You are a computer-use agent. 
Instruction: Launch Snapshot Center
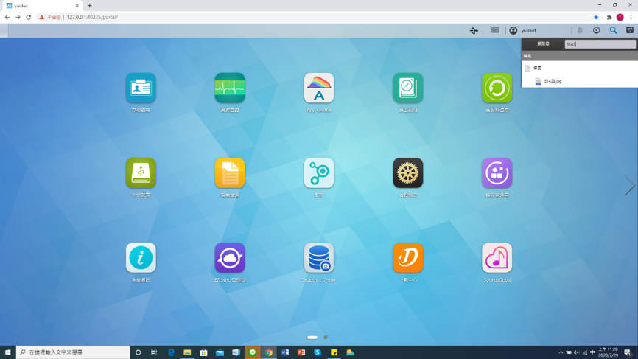[319, 258]
